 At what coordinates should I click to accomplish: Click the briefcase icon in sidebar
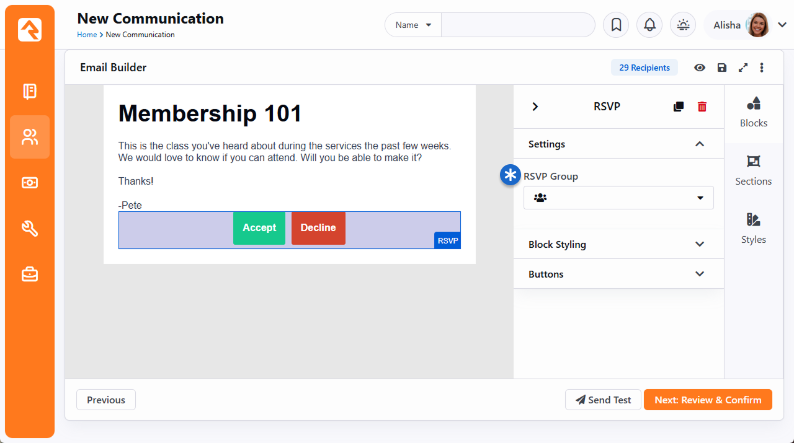(x=30, y=274)
